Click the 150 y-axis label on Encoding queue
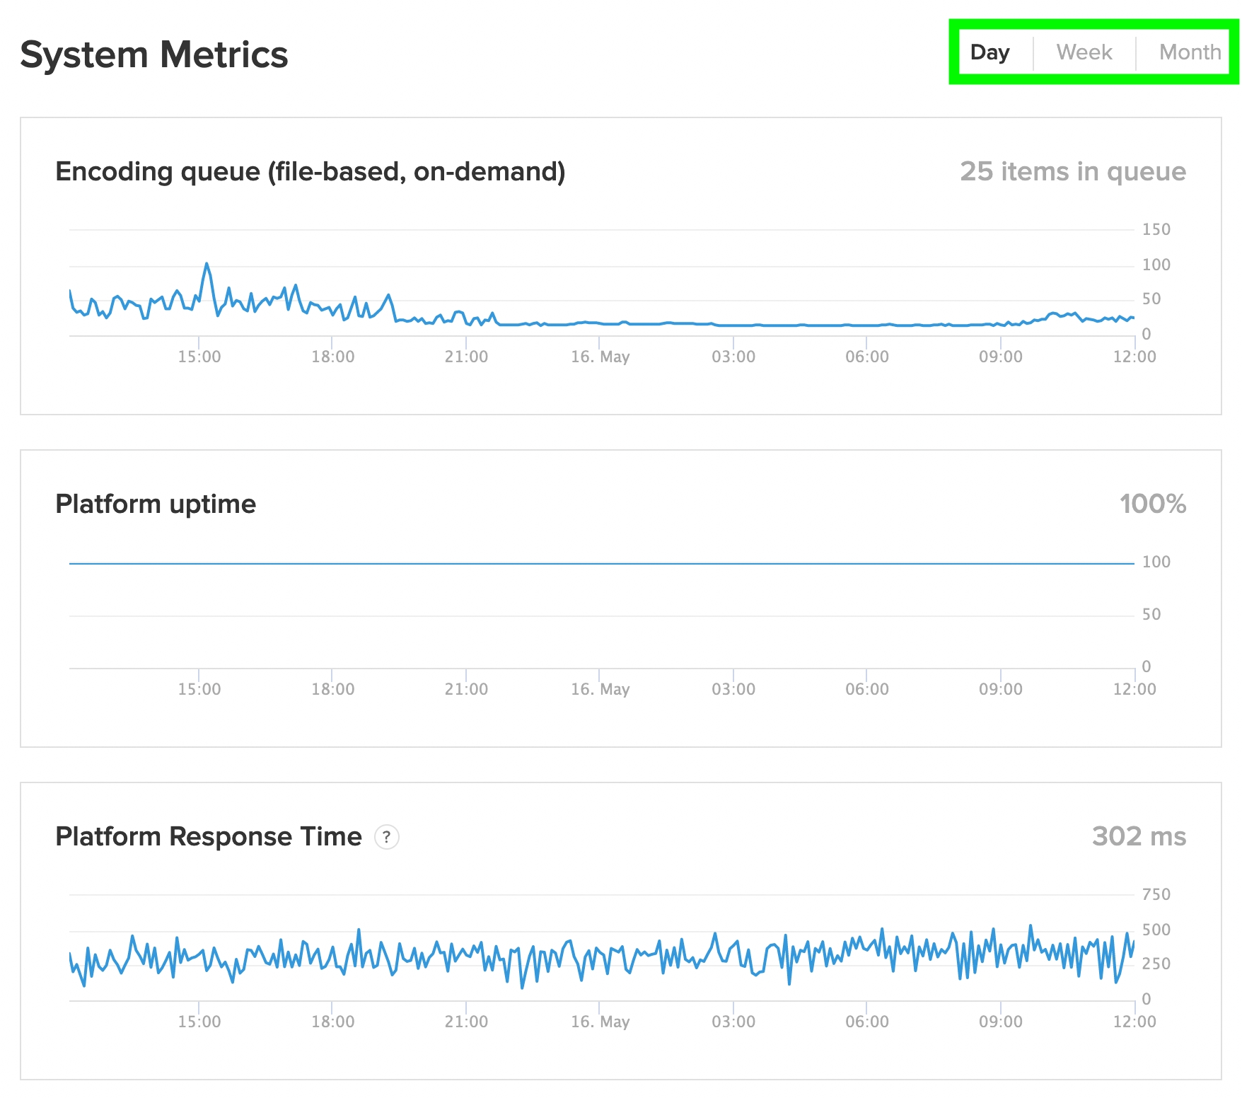The width and height of the screenshot is (1242, 1098). pos(1156,229)
